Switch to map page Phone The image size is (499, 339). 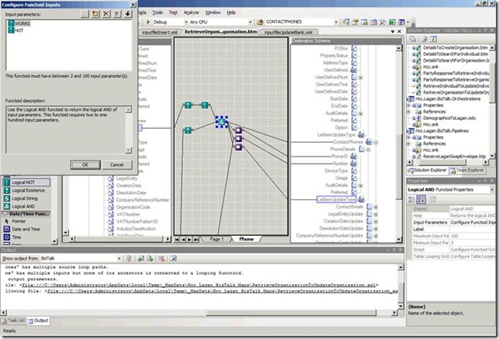(x=246, y=239)
